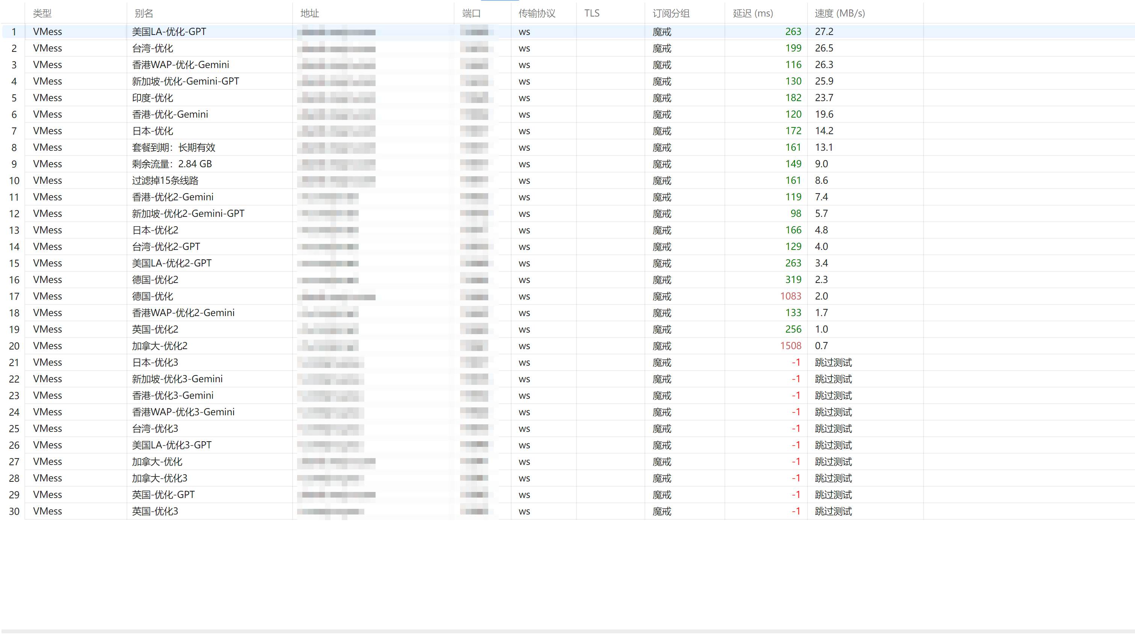Click 跳过测试 in the 日本-优化3 row
The height and width of the screenshot is (634, 1135).
833,362
